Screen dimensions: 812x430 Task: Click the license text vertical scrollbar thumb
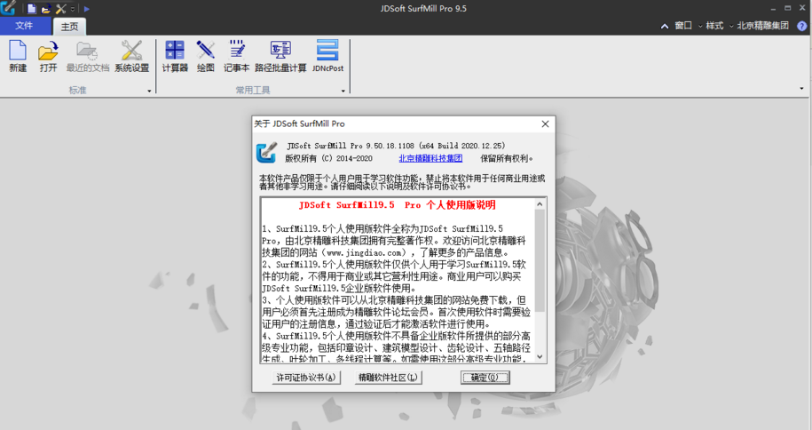point(540,261)
